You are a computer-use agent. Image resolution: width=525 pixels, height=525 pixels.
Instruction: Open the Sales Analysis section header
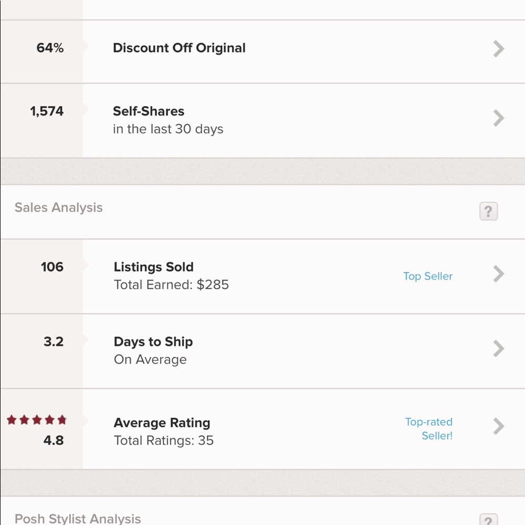[58, 207]
